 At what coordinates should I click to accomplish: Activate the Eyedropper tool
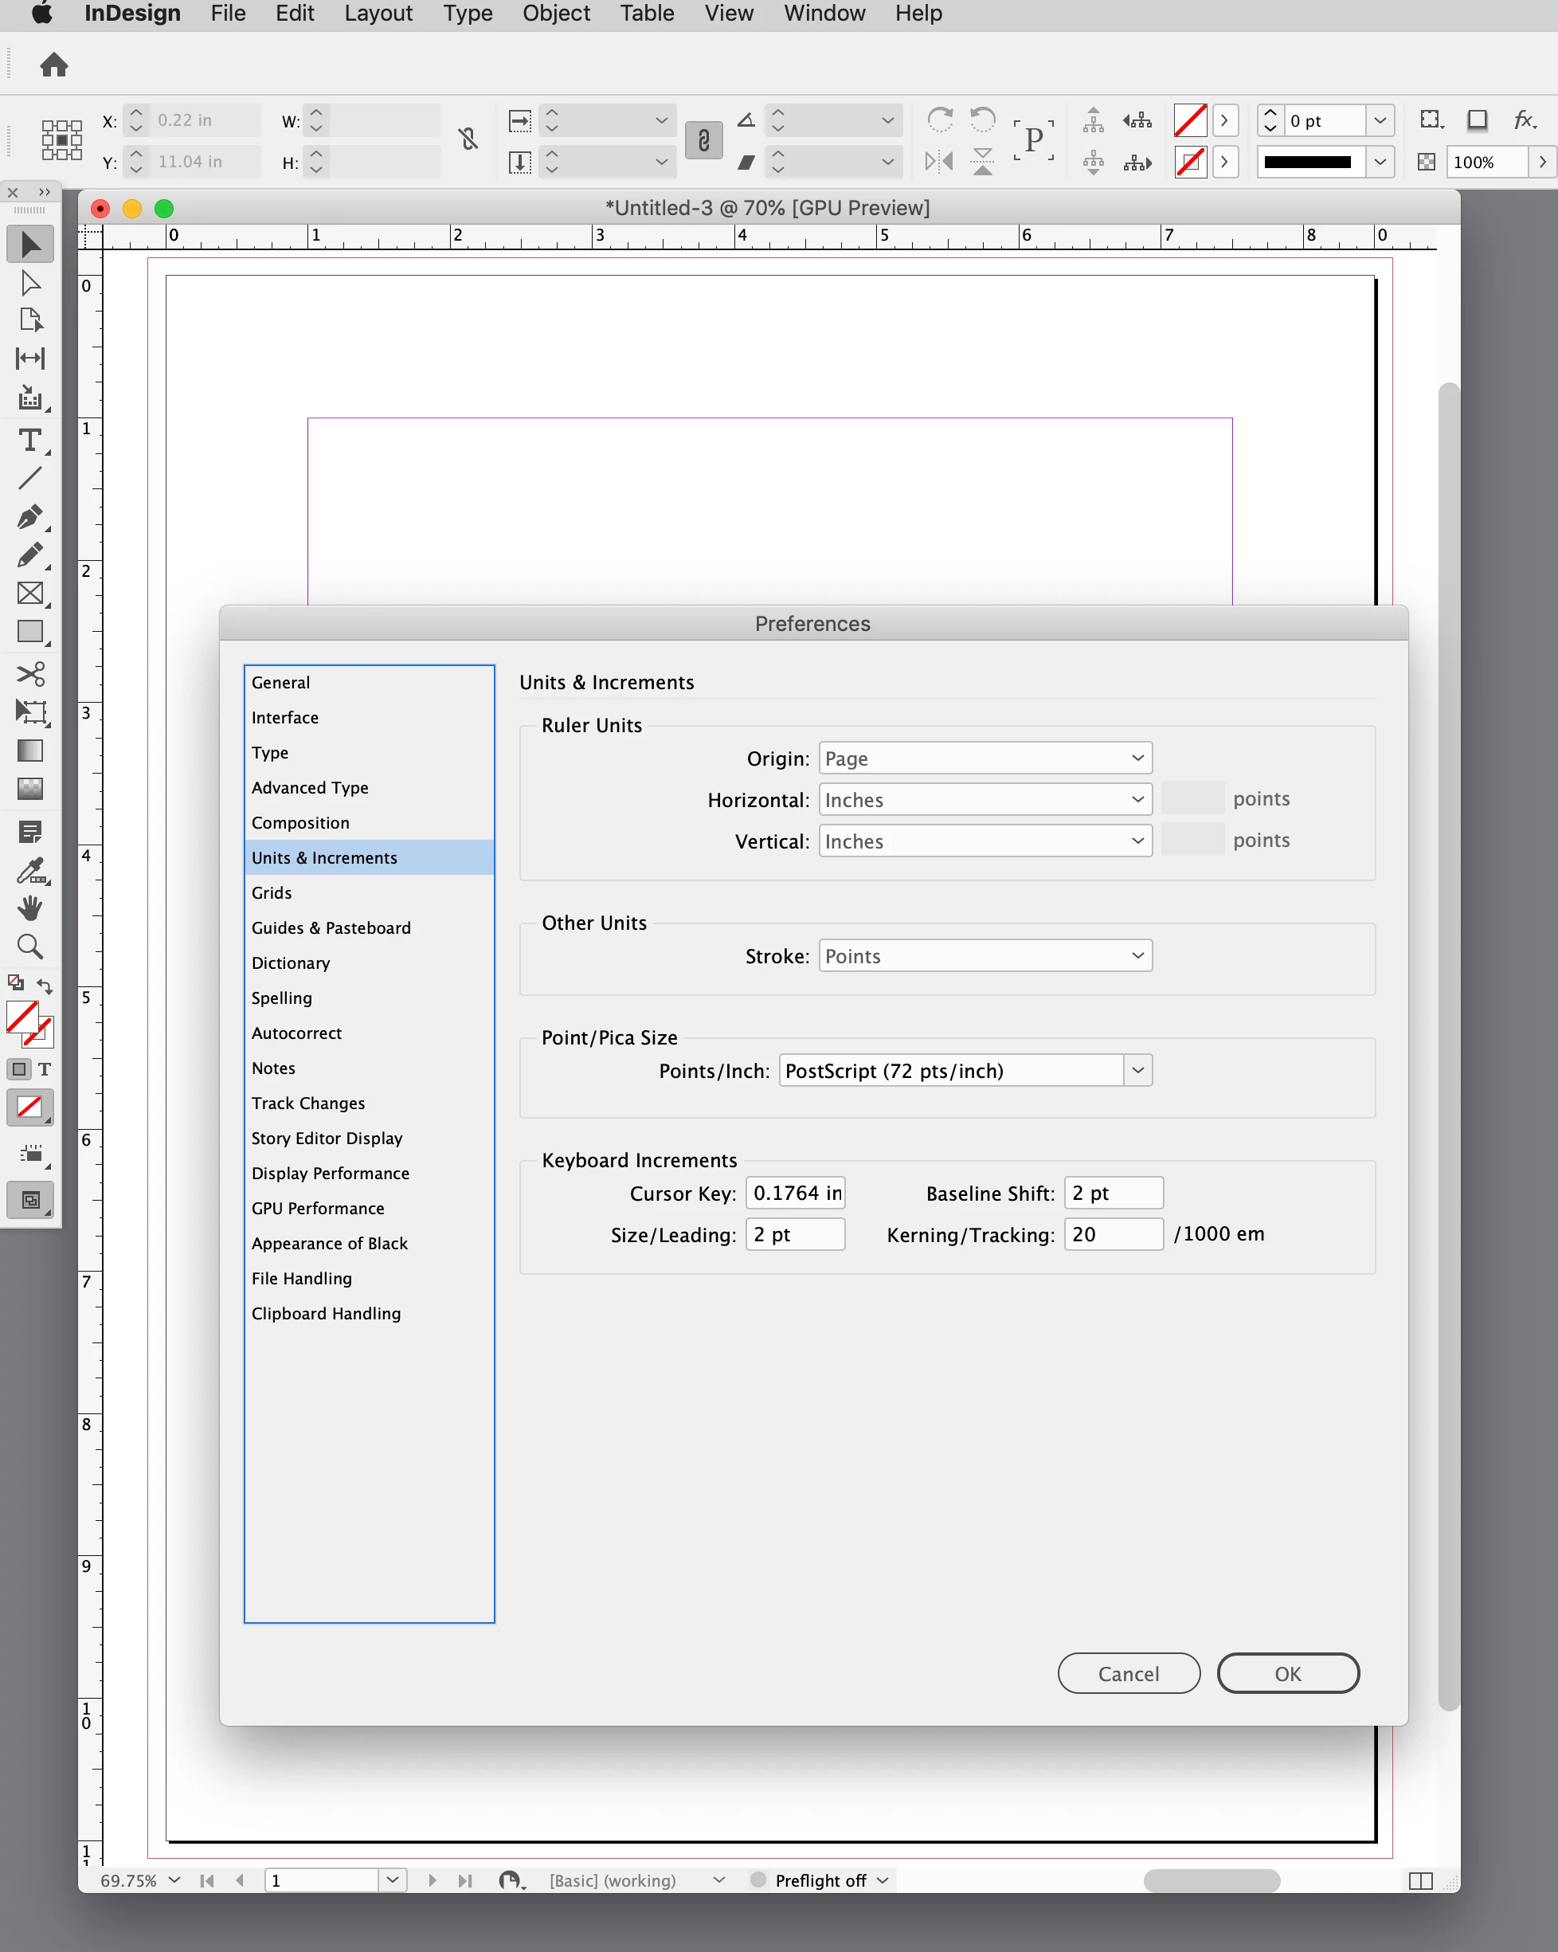tap(30, 870)
